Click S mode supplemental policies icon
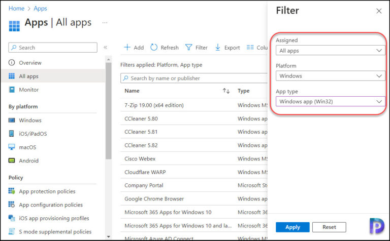The height and width of the screenshot is (241, 390). pyautogui.click(x=12, y=231)
